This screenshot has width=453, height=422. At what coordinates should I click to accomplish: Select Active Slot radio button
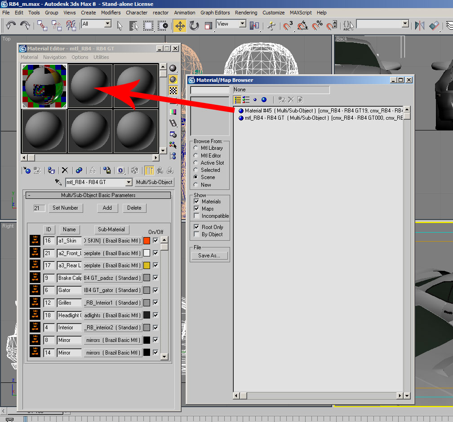coord(195,162)
